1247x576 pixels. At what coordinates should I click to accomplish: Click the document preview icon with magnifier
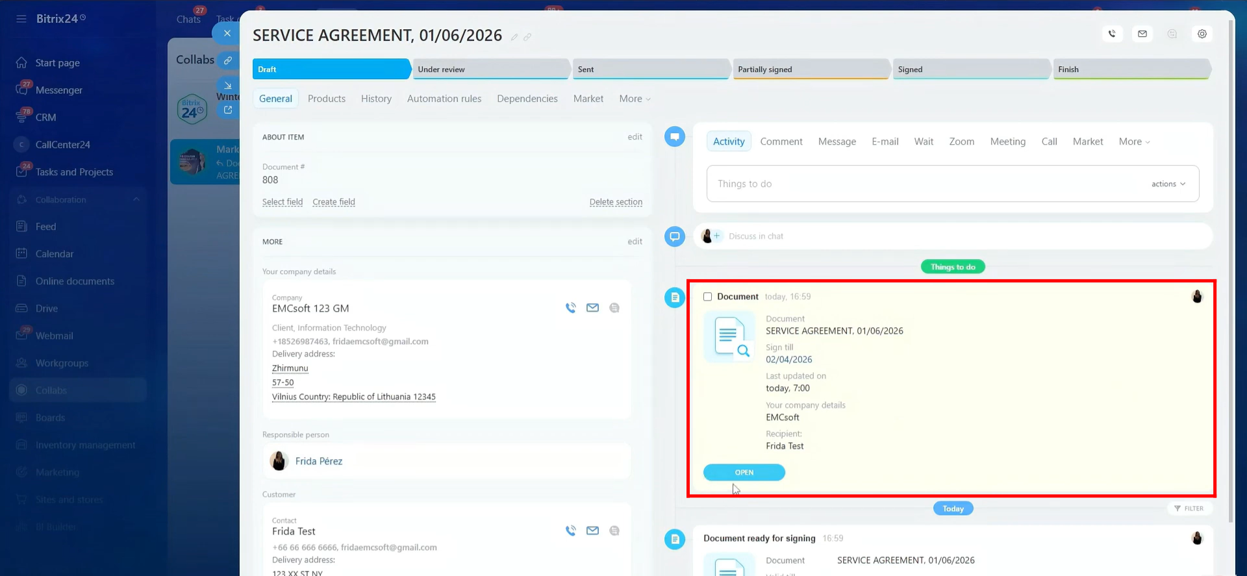[x=730, y=336]
